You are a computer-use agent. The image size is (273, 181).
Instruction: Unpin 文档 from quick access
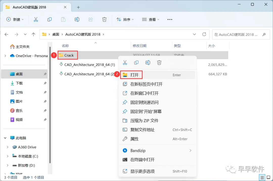tap(45, 92)
